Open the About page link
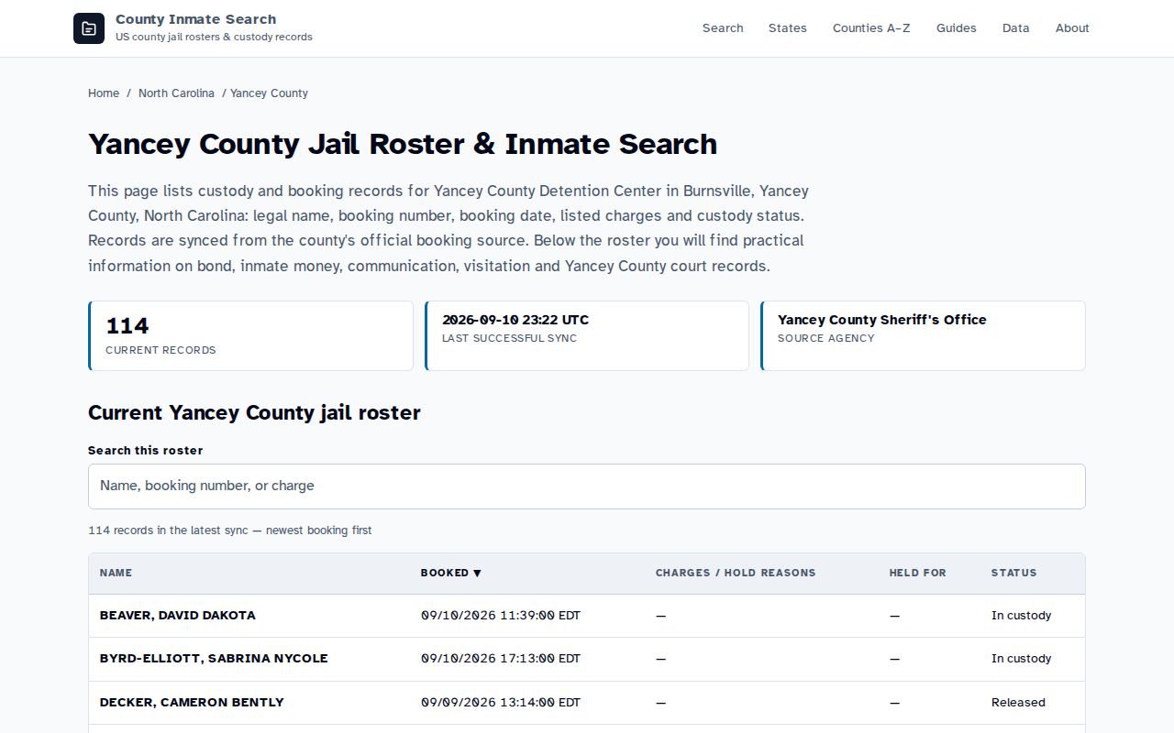 pyautogui.click(x=1072, y=28)
